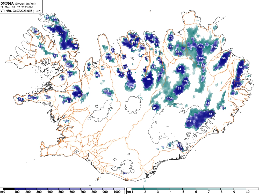Image resolution: width=259 pixels, height=194 pixels.
Task: Click the visibility value 66 on the map
Action: (241, 67)
